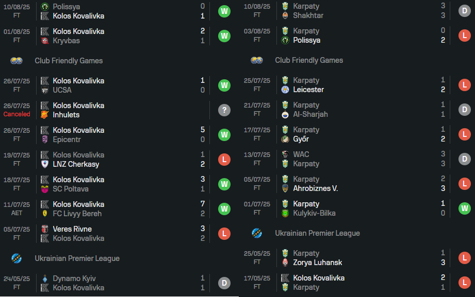Click the Ukrainian Premier League logo on left
Screen dimensions: 475x297
point(17,258)
